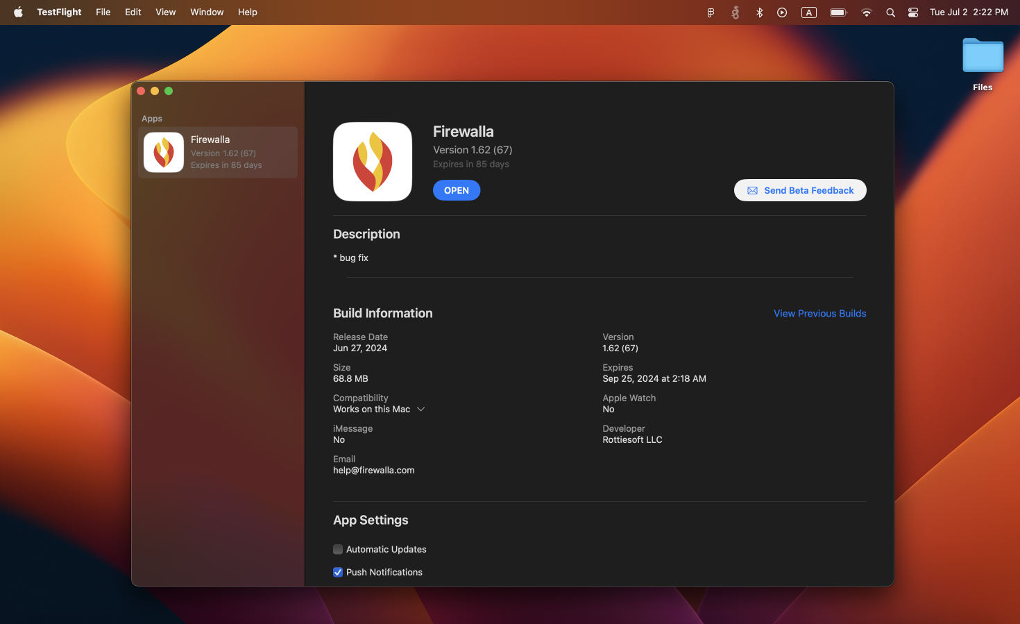This screenshot has width=1020, height=624.
Task: Click the 68.8 MB size value
Action: coord(350,379)
